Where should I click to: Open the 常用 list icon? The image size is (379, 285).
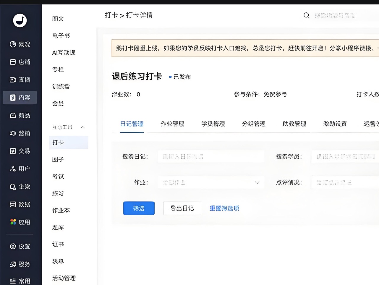13,281
